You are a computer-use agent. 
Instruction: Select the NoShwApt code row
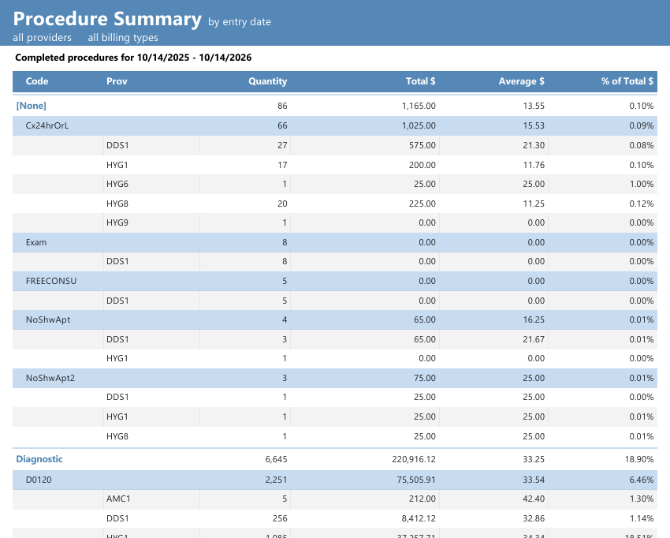coord(334,320)
